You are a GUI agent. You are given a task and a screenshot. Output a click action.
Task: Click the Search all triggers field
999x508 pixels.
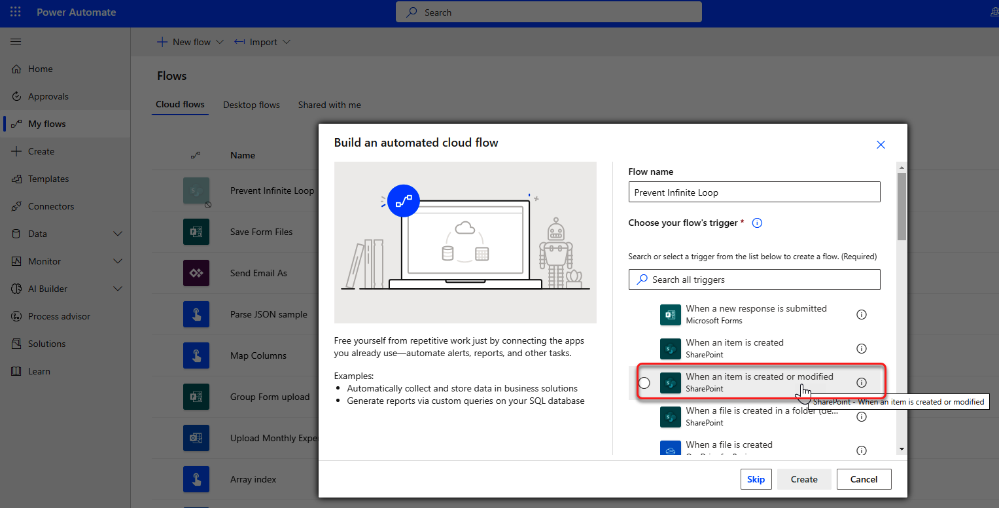754,280
